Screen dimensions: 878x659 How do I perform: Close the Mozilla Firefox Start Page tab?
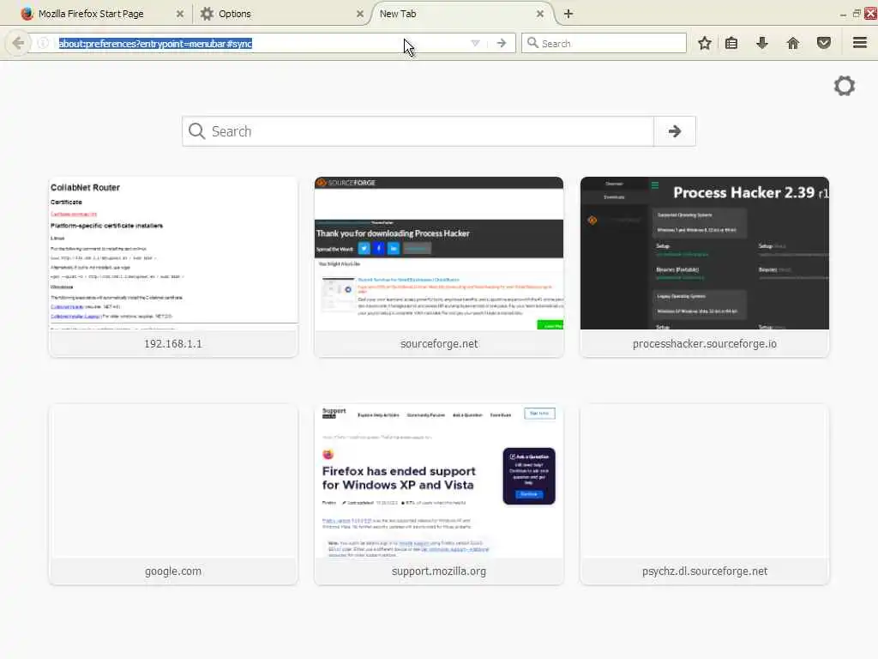click(x=180, y=14)
